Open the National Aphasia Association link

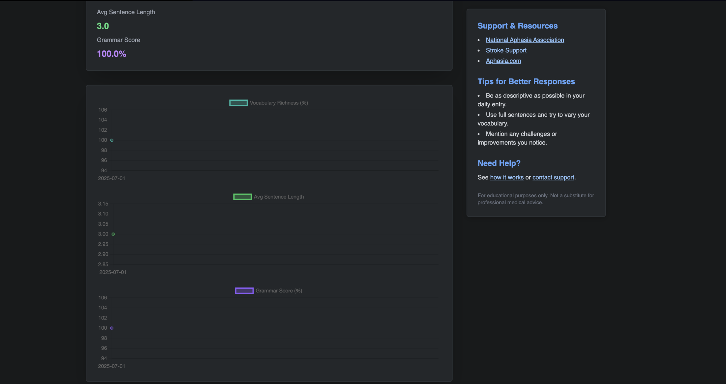coord(525,40)
